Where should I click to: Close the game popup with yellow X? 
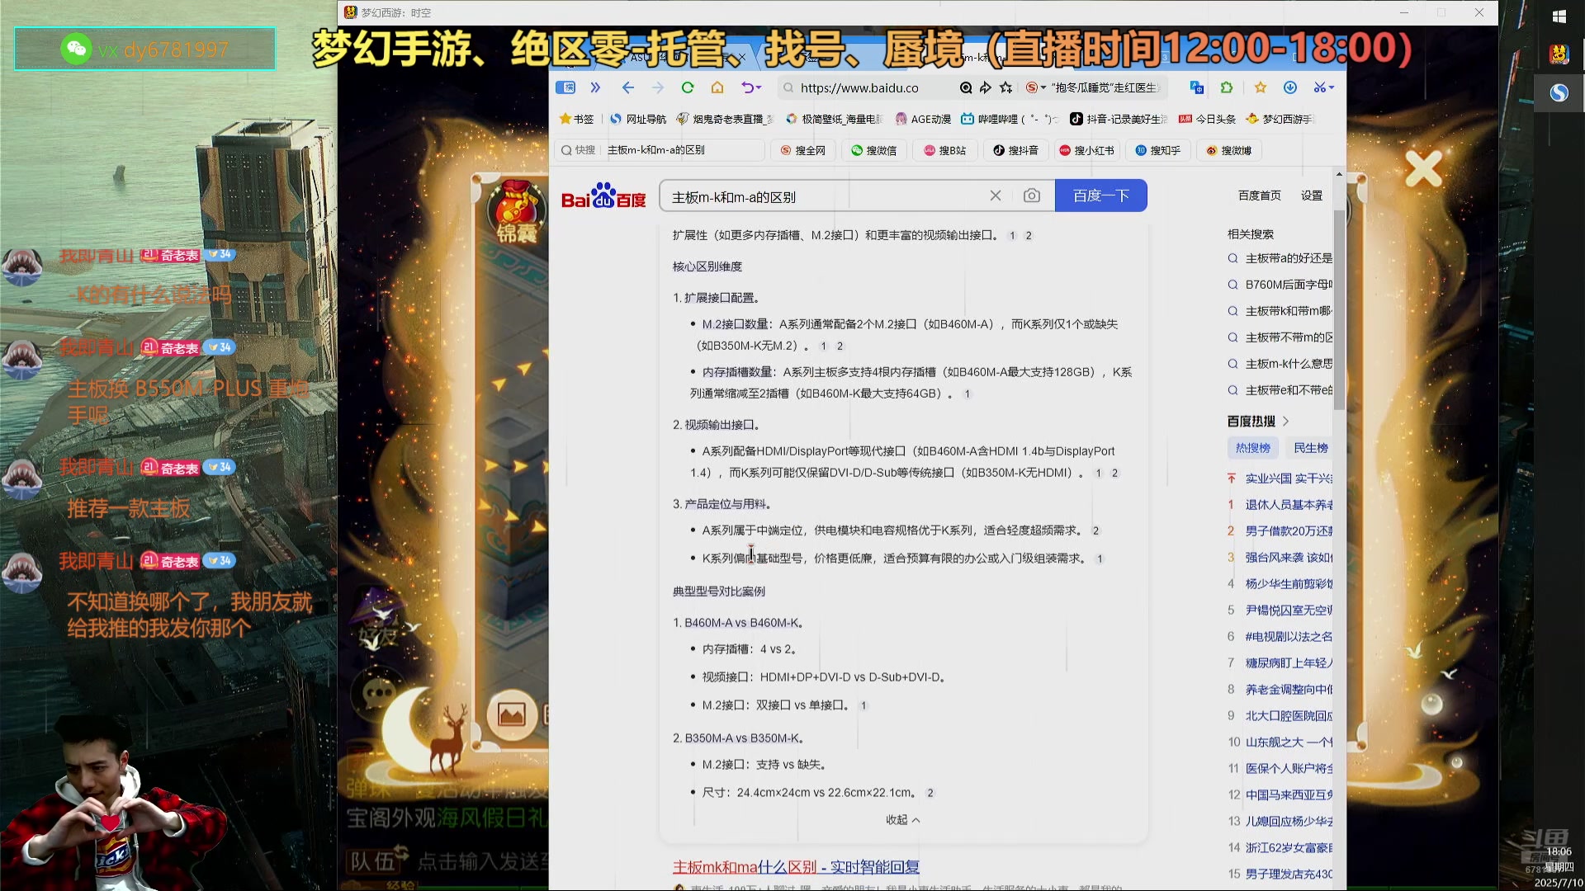tap(1424, 168)
